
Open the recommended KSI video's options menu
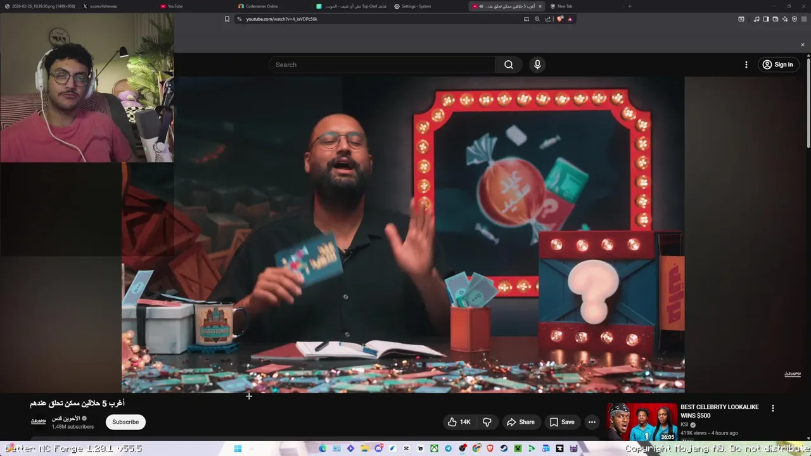773,408
